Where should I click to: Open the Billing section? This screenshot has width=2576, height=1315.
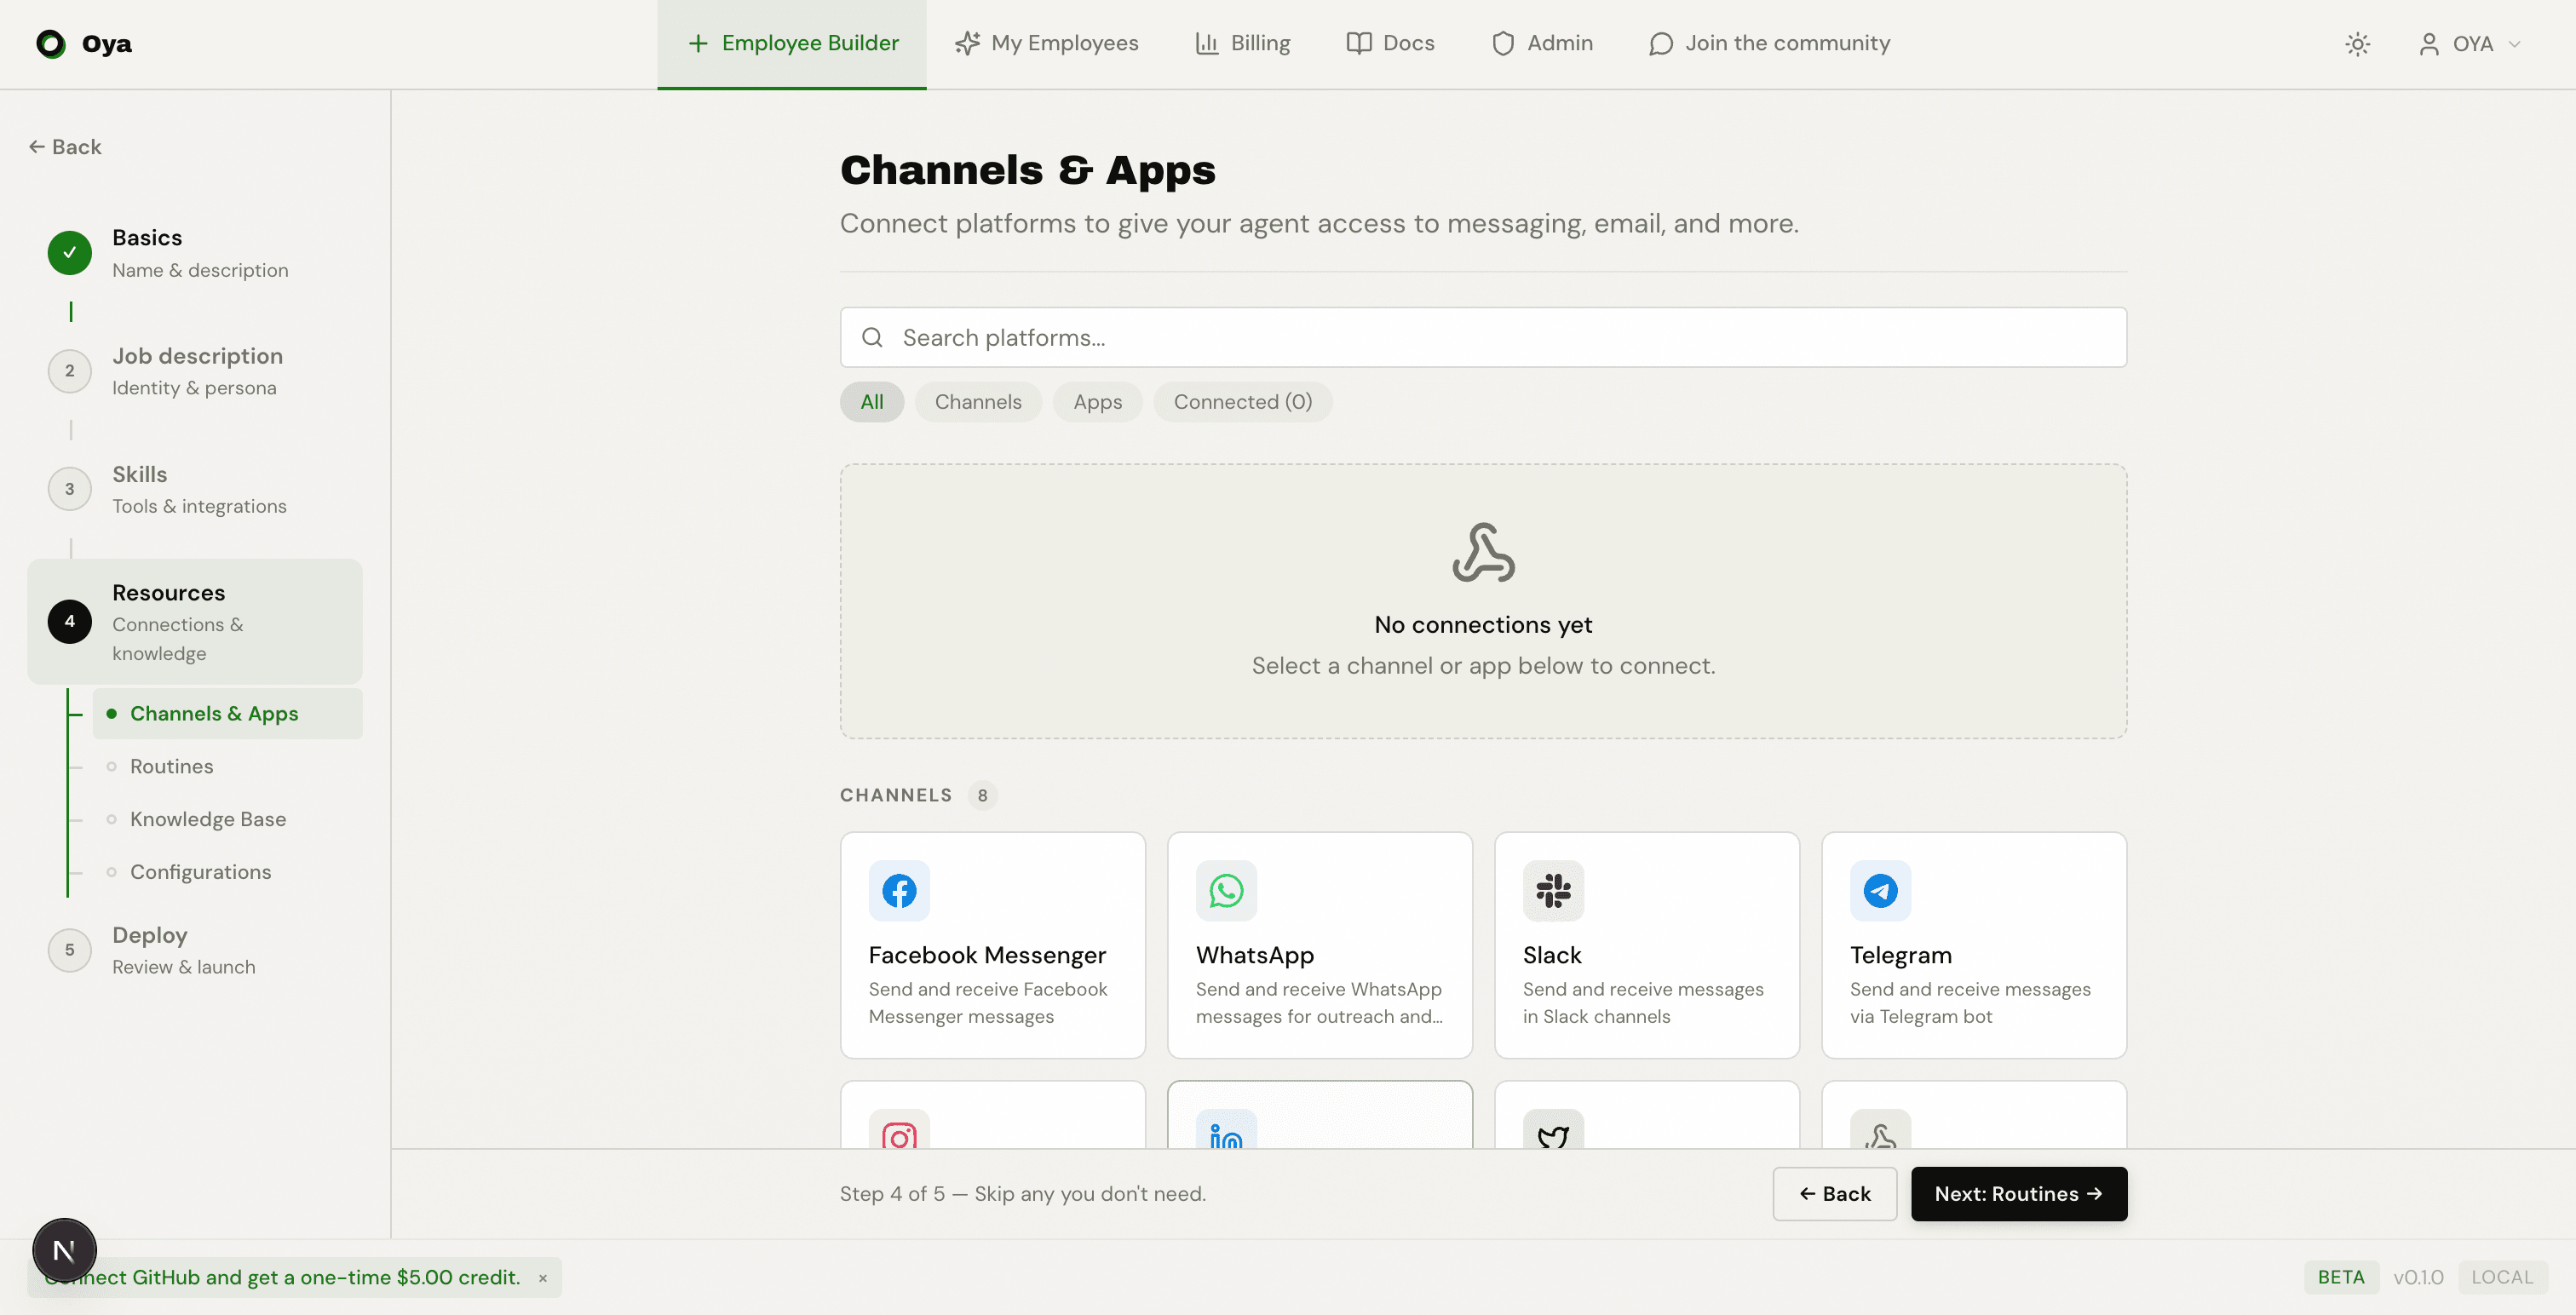point(1242,43)
